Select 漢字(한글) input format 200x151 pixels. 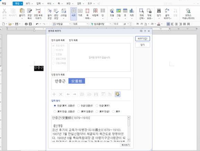(97, 112)
